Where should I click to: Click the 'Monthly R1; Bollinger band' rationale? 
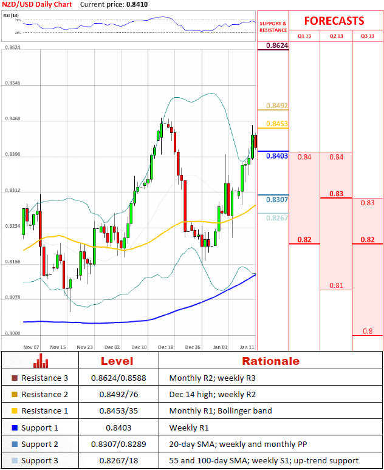pos(221,410)
